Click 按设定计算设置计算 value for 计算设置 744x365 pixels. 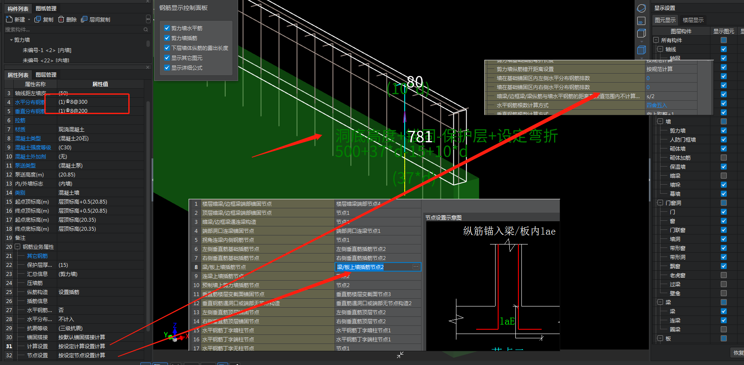[82, 346]
